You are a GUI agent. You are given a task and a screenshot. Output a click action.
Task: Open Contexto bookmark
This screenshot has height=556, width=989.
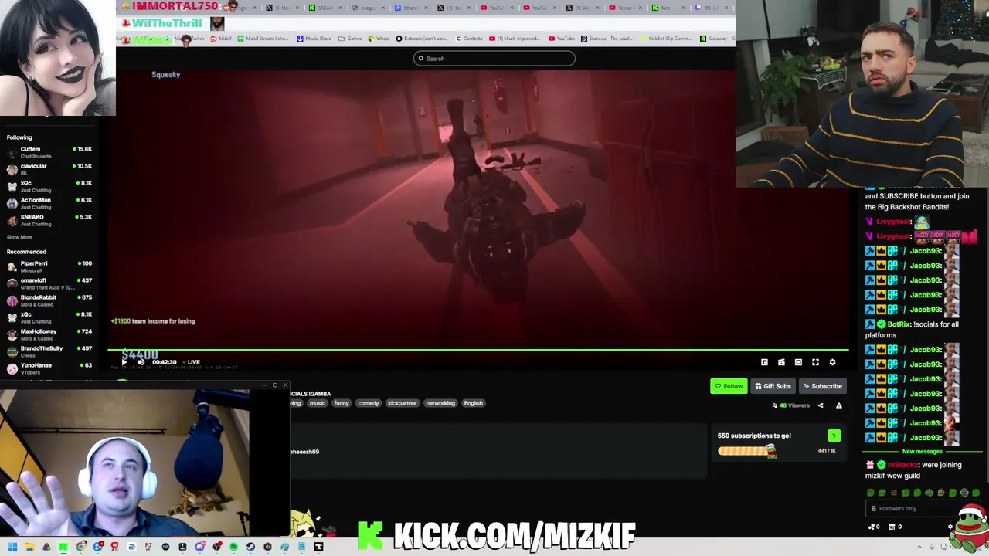click(469, 39)
